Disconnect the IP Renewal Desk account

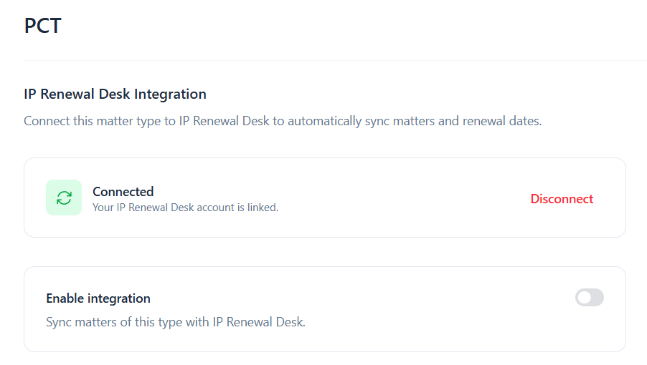pos(562,199)
